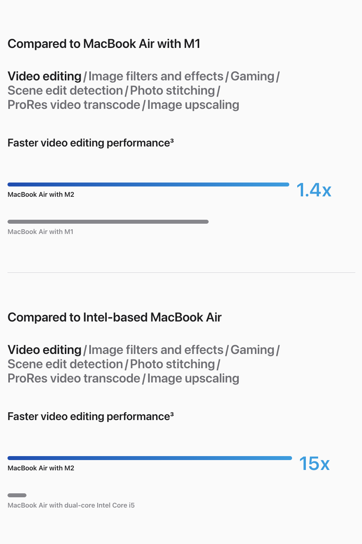
Task: Choose Photo stitching tab in M1 comparison
Action: click(172, 90)
